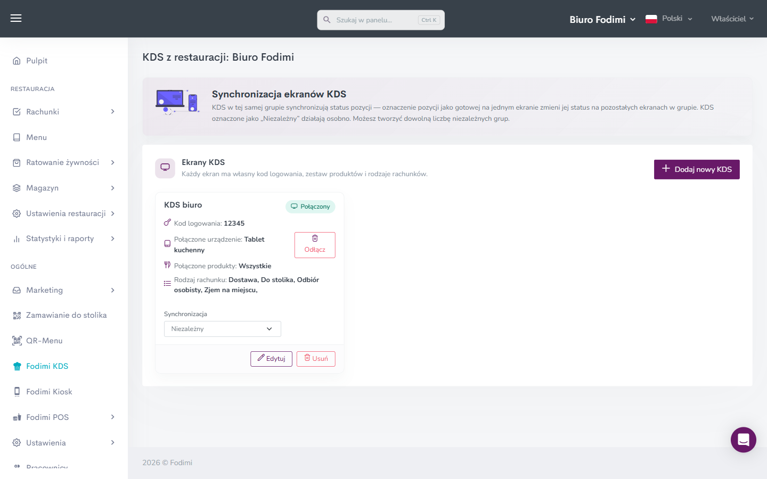This screenshot has height=479, width=767.
Task: Click the Marketing inbox icon
Action: [17, 290]
